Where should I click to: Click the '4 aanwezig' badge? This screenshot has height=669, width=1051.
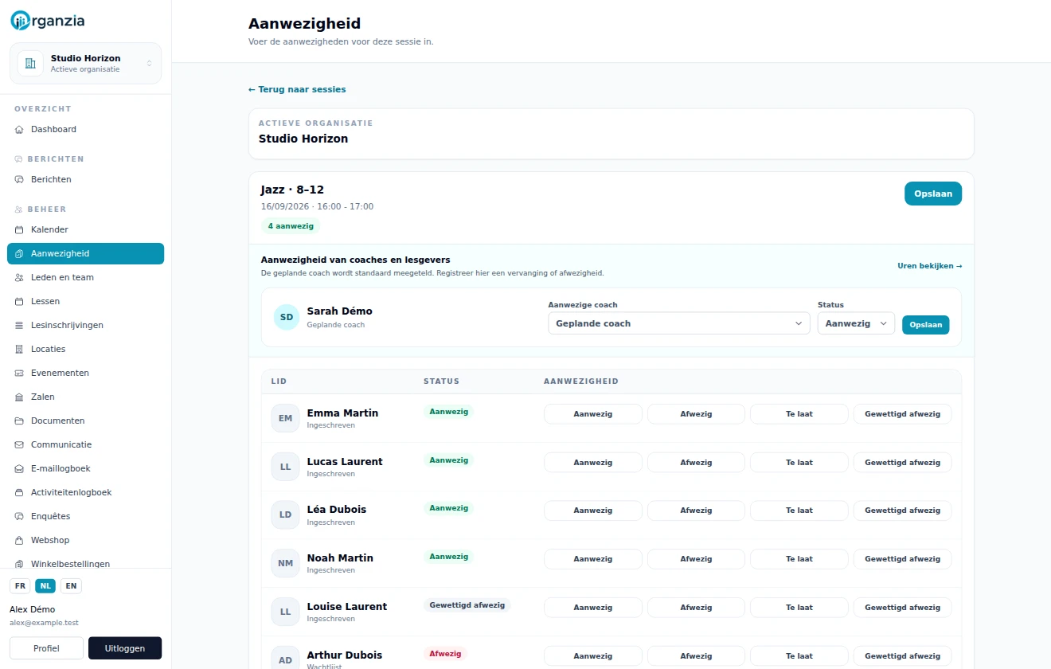pos(291,226)
